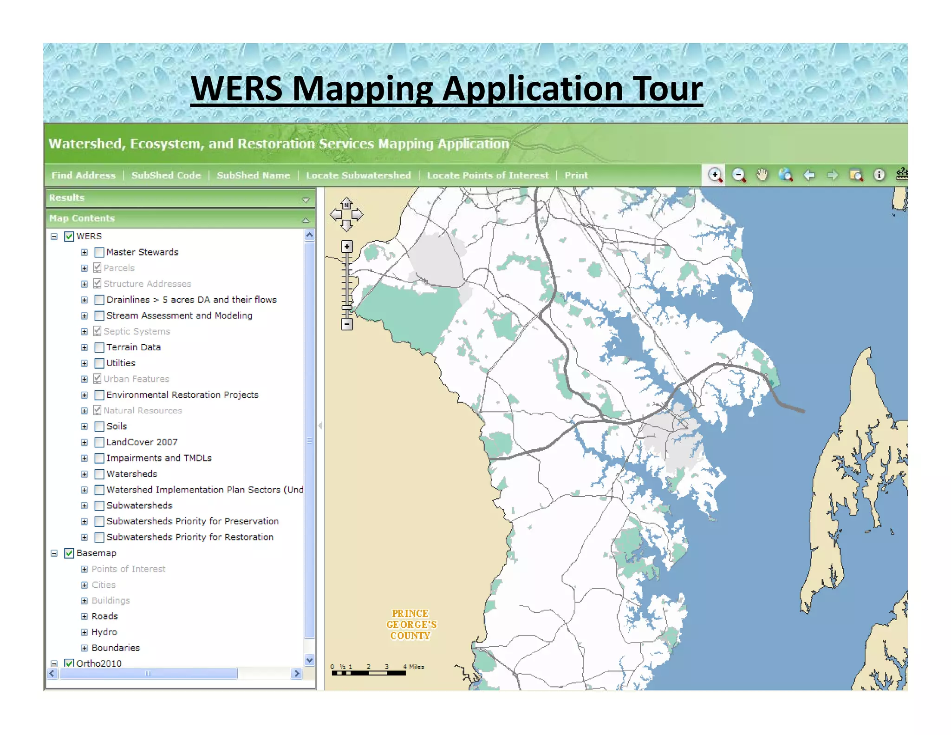Image resolution: width=951 pixels, height=735 pixels.
Task: Expand the Septic Systems node
Action: pos(84,332)
